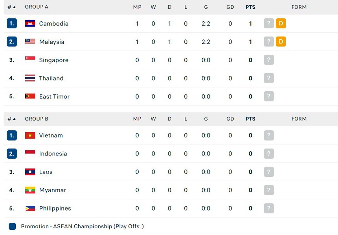
Task: Click the Cambodia flag icon
Action: click(30, 24)
